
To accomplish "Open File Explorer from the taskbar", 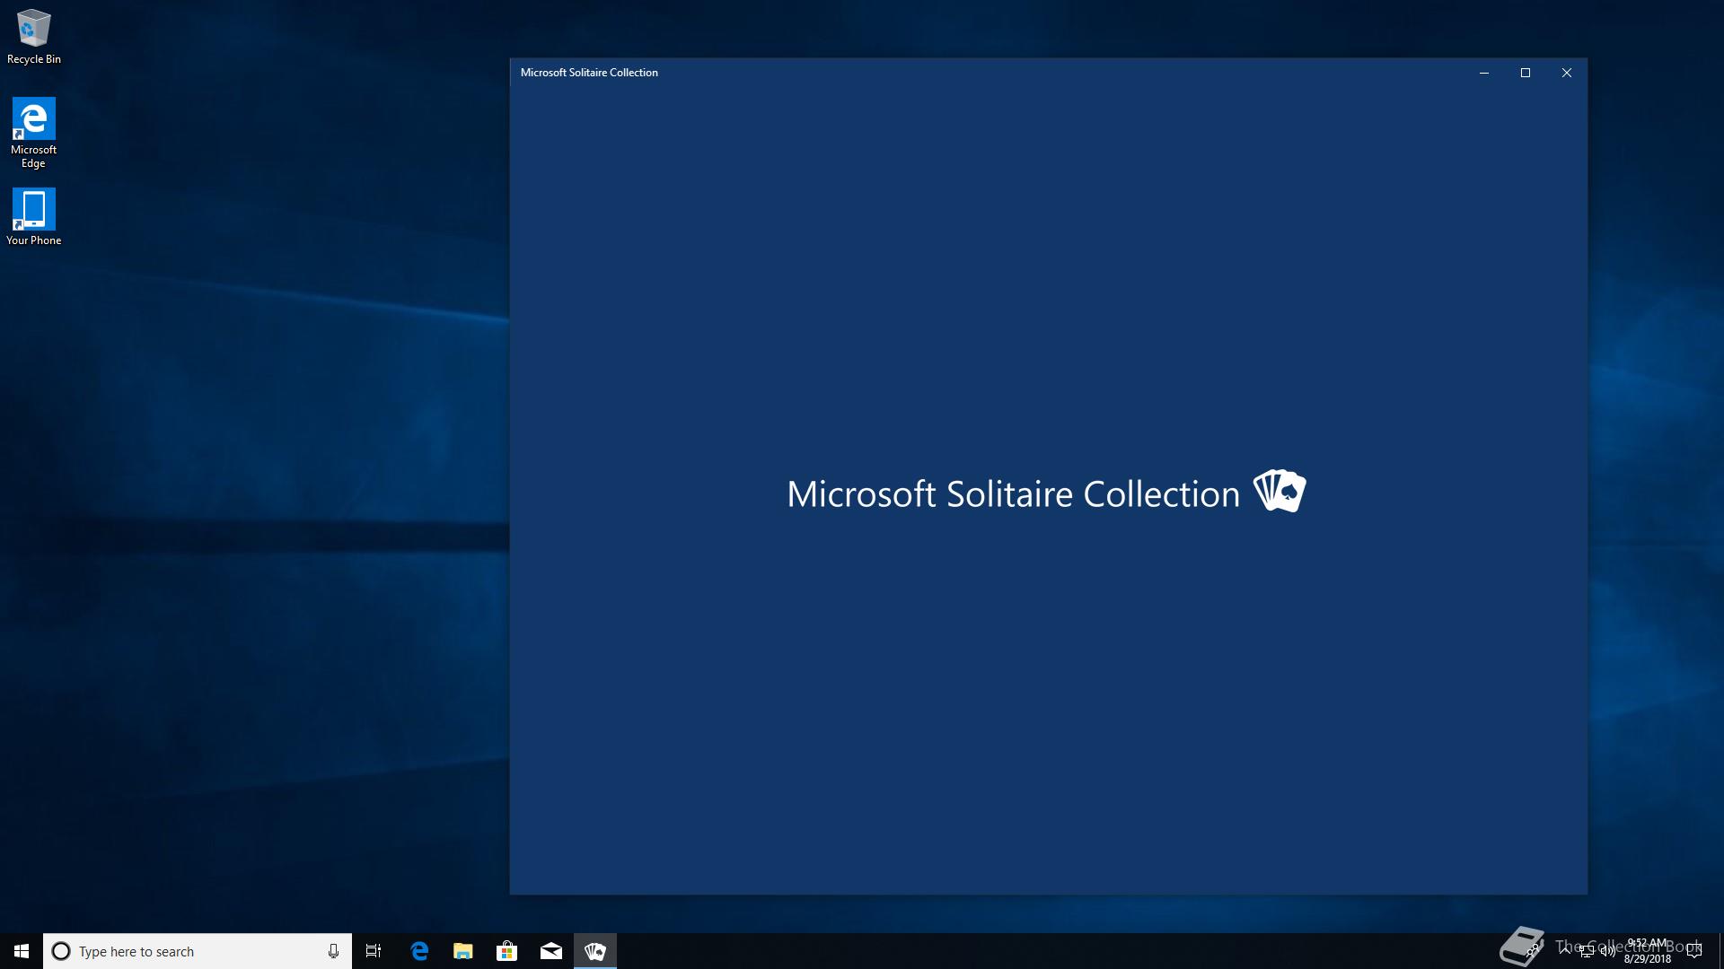I will click(x=463, y=951).
